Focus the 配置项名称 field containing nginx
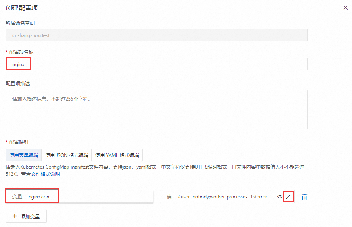Viewport: 352px width, 227px height. (x=157, y=64)
